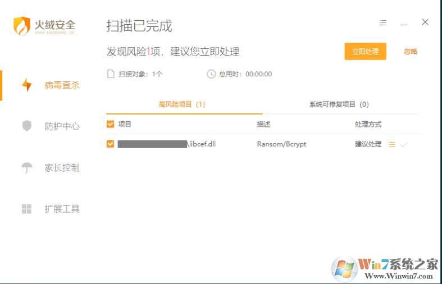Click the 扫描对象：1个 text
The image size is (442, 284).
(x=140, y=75)
